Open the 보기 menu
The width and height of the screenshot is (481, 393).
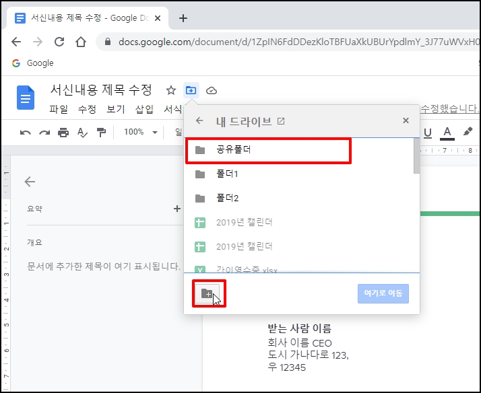[x=116, y=109]
